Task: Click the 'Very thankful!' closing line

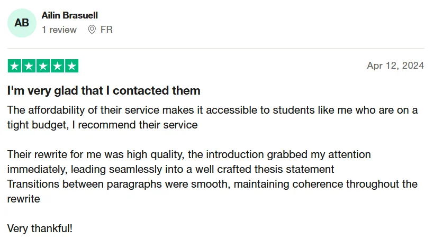Action: [40, 229]
